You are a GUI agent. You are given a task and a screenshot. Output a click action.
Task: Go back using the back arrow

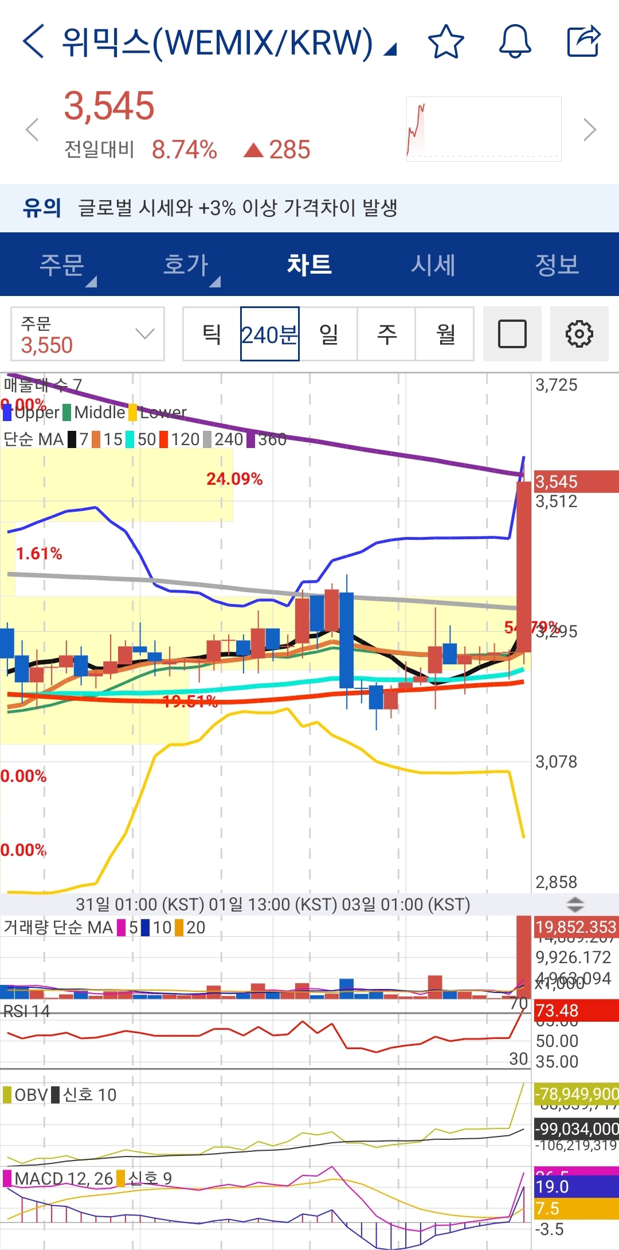point(33,41)
